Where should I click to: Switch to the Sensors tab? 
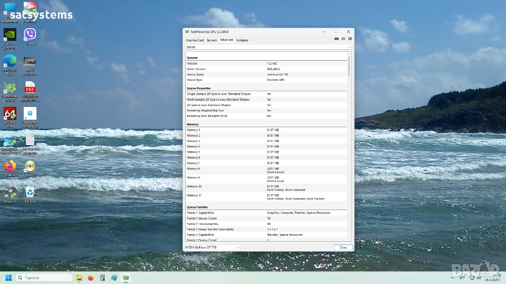tap(211, 40)
